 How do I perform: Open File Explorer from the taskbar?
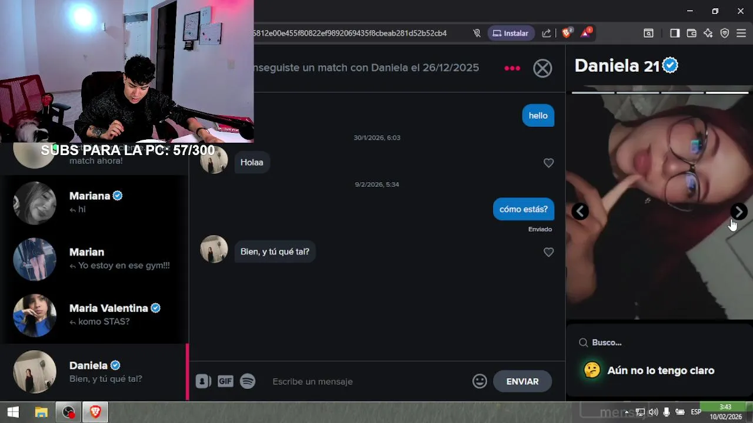pos(41,412)
